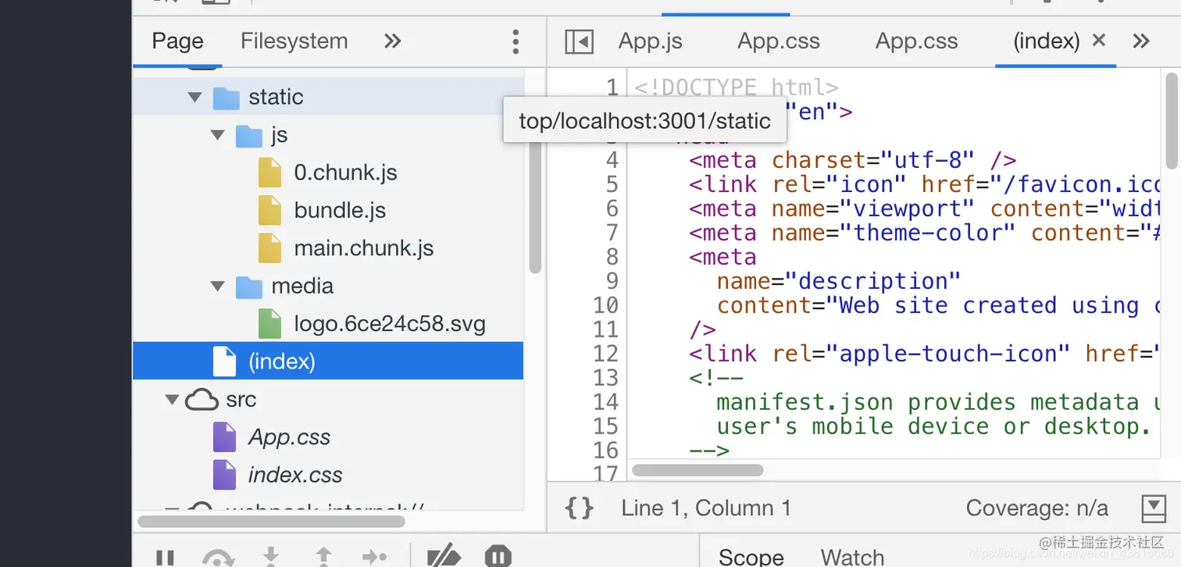Click the src cloud icon
This screenshot has width=1181, height=567.
[202, 400]
